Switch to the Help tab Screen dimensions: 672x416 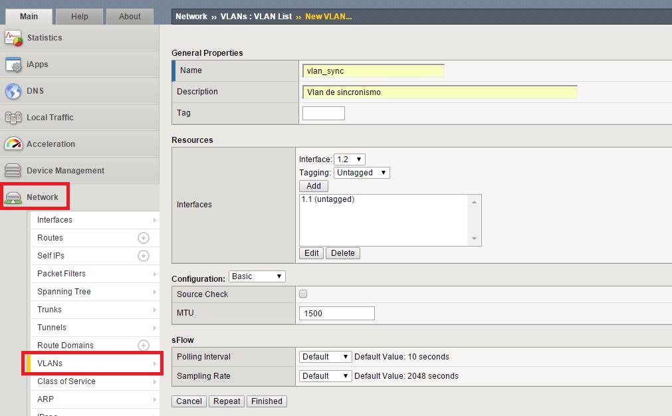click(79, 17)
